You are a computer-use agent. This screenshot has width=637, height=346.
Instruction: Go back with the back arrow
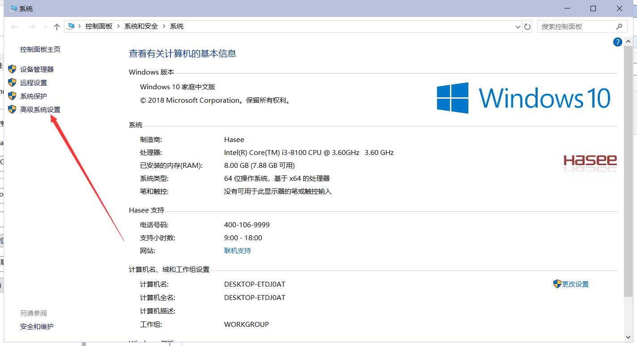coord(14,27)
